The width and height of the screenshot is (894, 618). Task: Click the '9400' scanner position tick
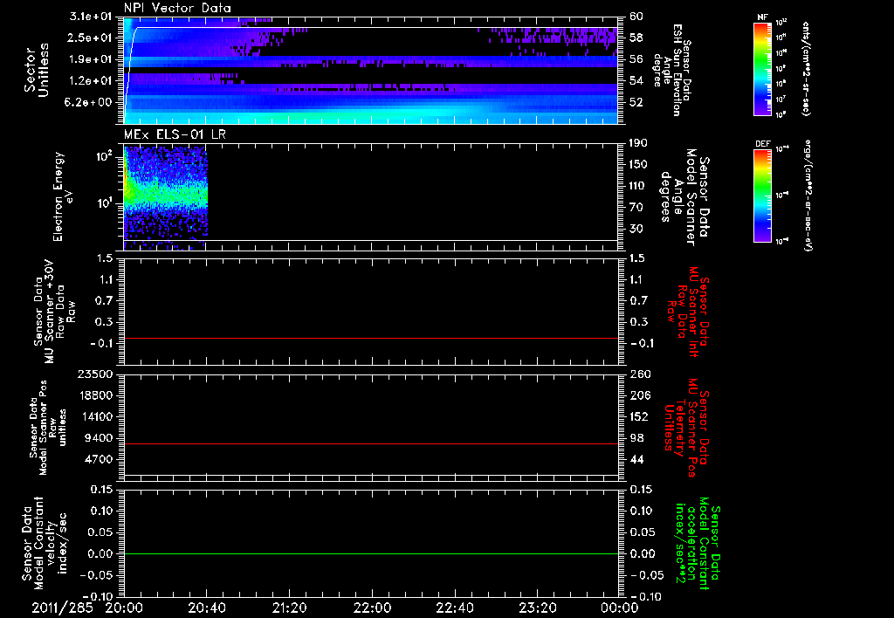pos(100,438)
